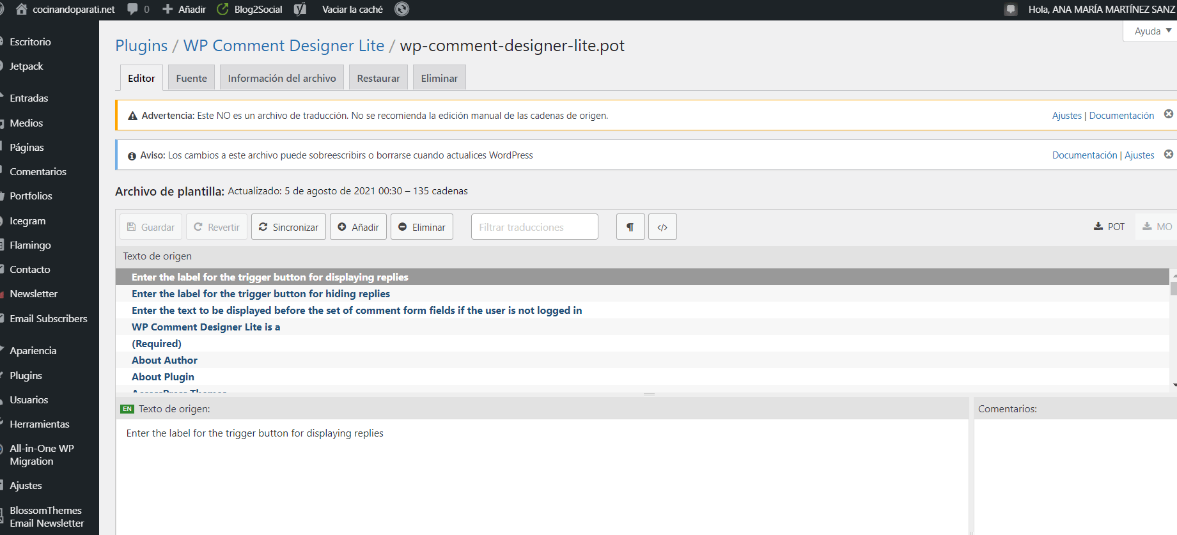Open Documentación link in Aviso notice
Image resolution: width=1177 pixels, height=535 pixels.
(x=1085, y=155)
